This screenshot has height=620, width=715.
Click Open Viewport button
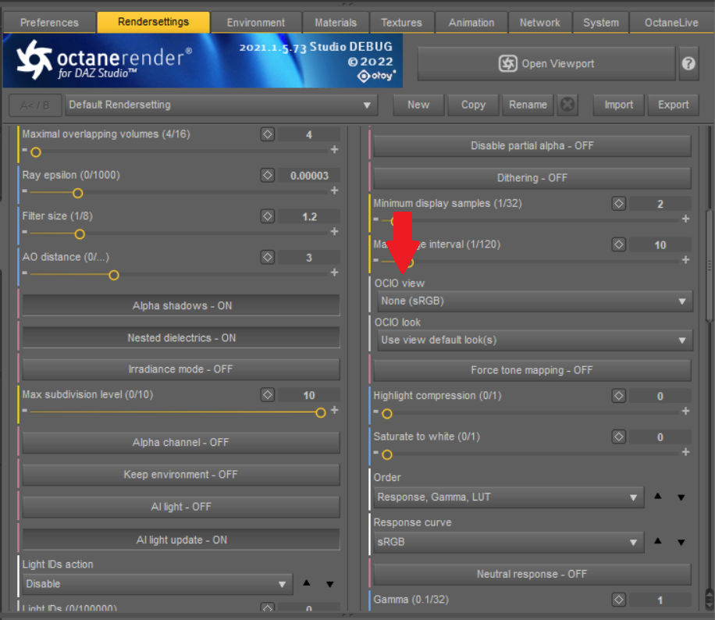click(x=546, y=63)
